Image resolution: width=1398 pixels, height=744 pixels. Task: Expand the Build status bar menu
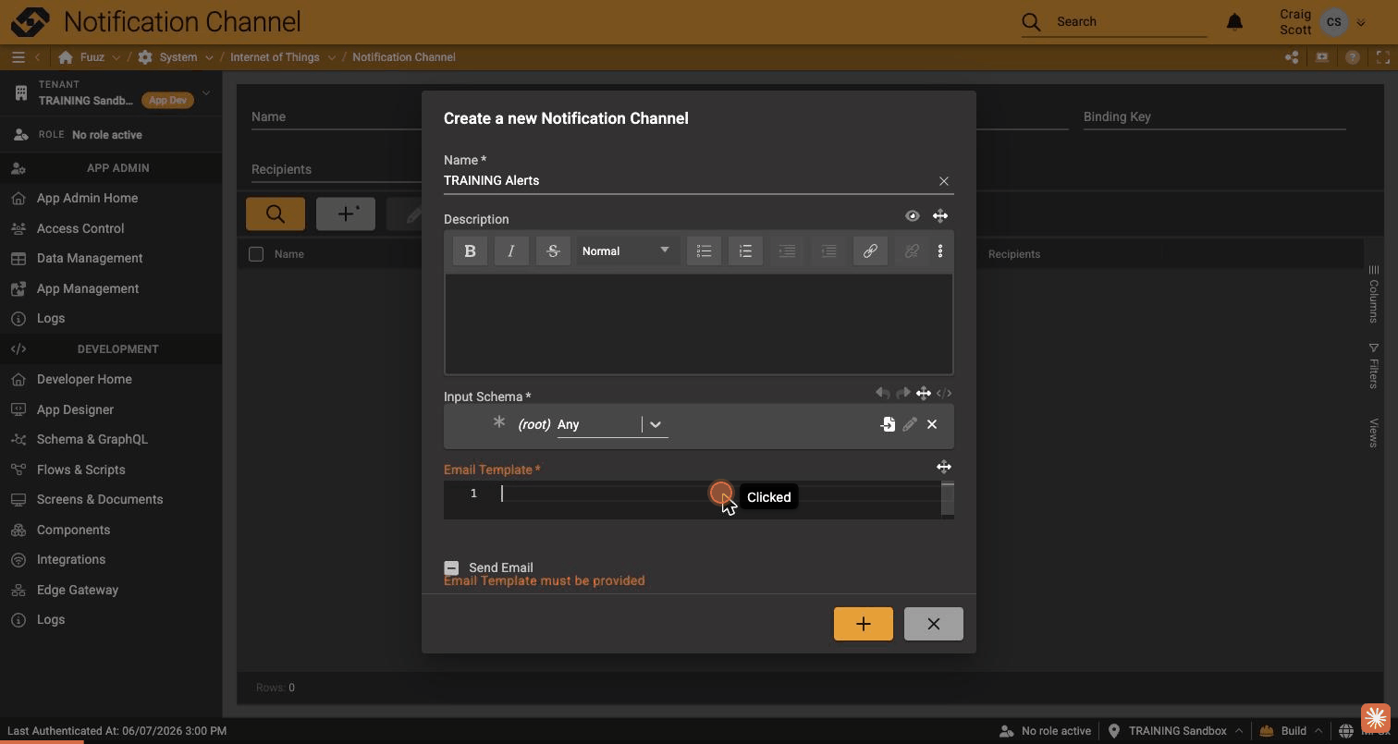(x=1318, y=731)
